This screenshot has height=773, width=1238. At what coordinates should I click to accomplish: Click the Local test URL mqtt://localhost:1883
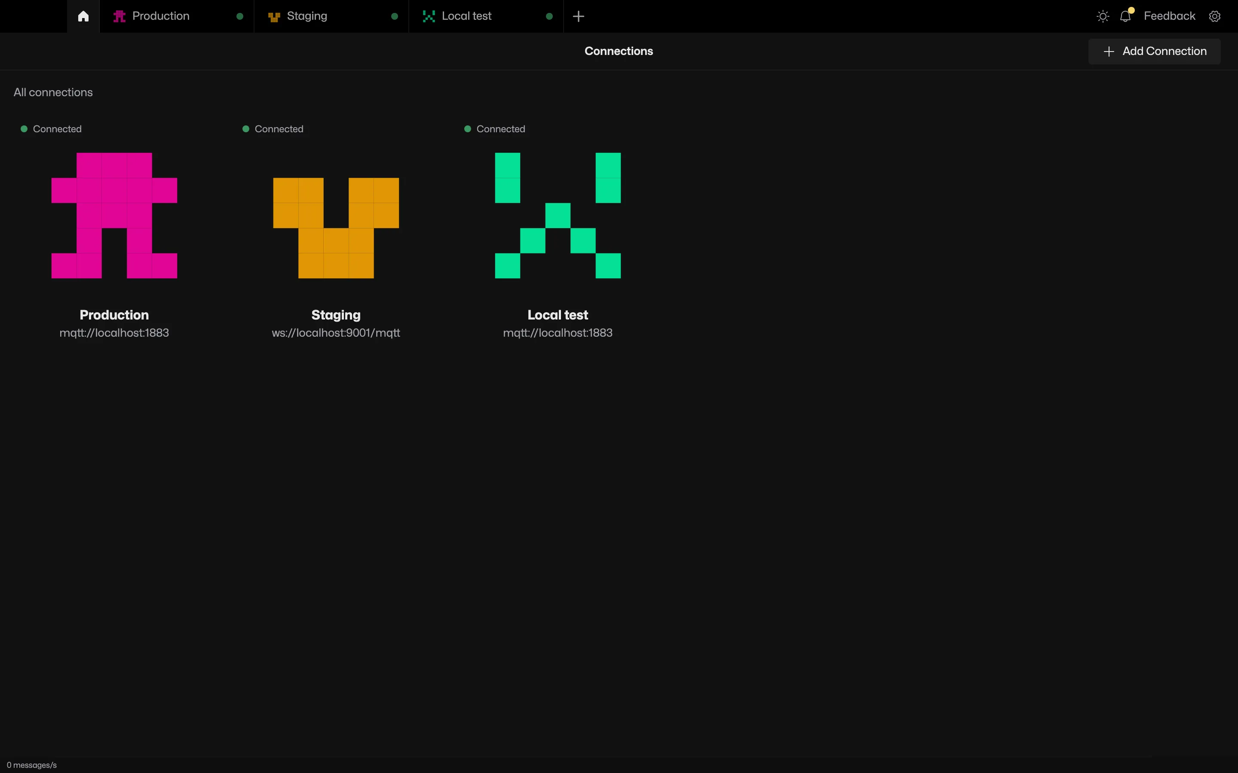pyautogui.click(x=558, y=333)
